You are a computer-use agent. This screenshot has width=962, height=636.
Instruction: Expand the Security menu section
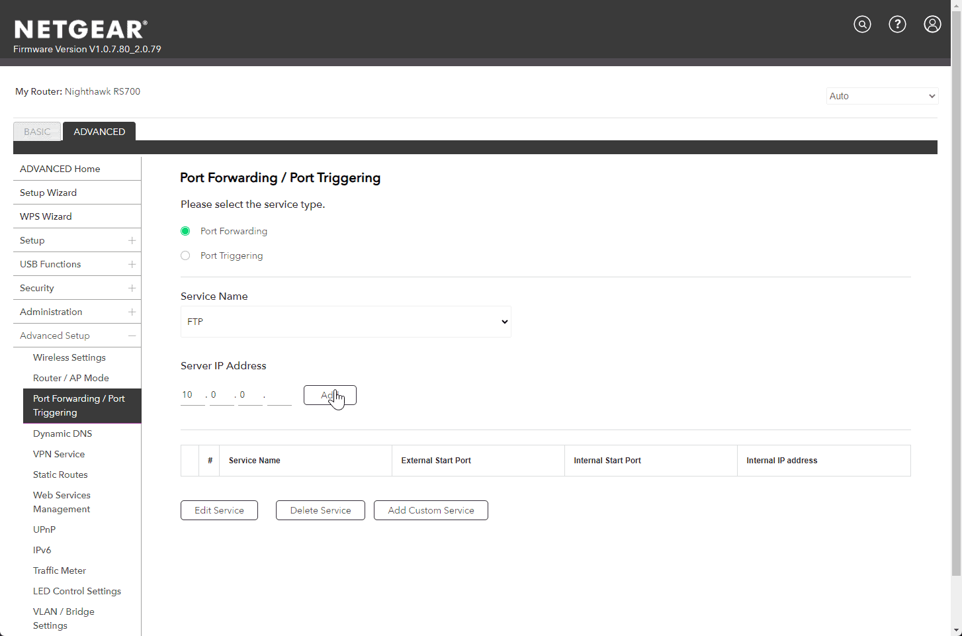point(132,288)
